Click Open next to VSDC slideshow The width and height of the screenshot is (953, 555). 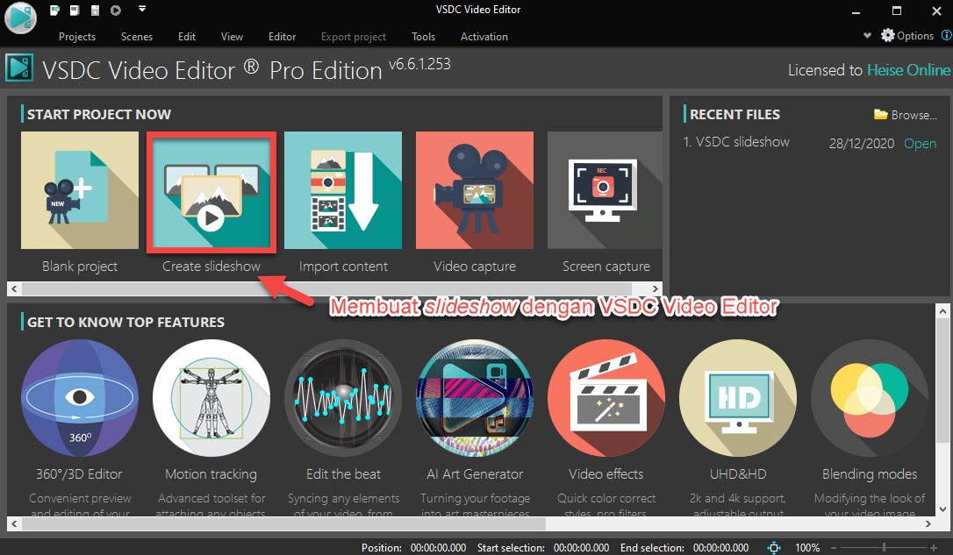(x=920, y=143)
